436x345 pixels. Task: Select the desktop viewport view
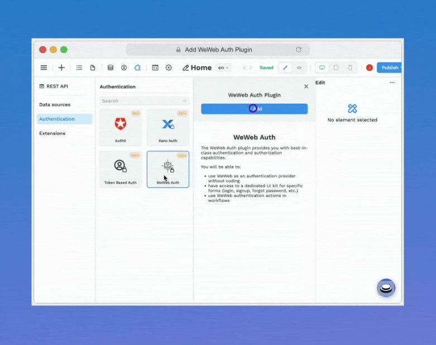click(x=322, y=67)
